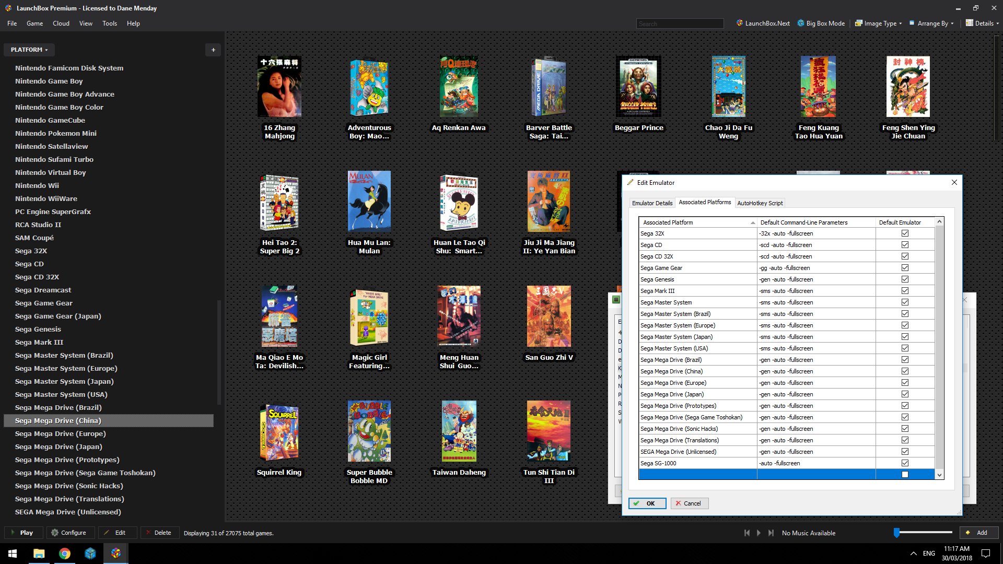Toggle default emulator for Sega Mark III
Viewport: 1003px width, 564px height.
click(905, 291)
